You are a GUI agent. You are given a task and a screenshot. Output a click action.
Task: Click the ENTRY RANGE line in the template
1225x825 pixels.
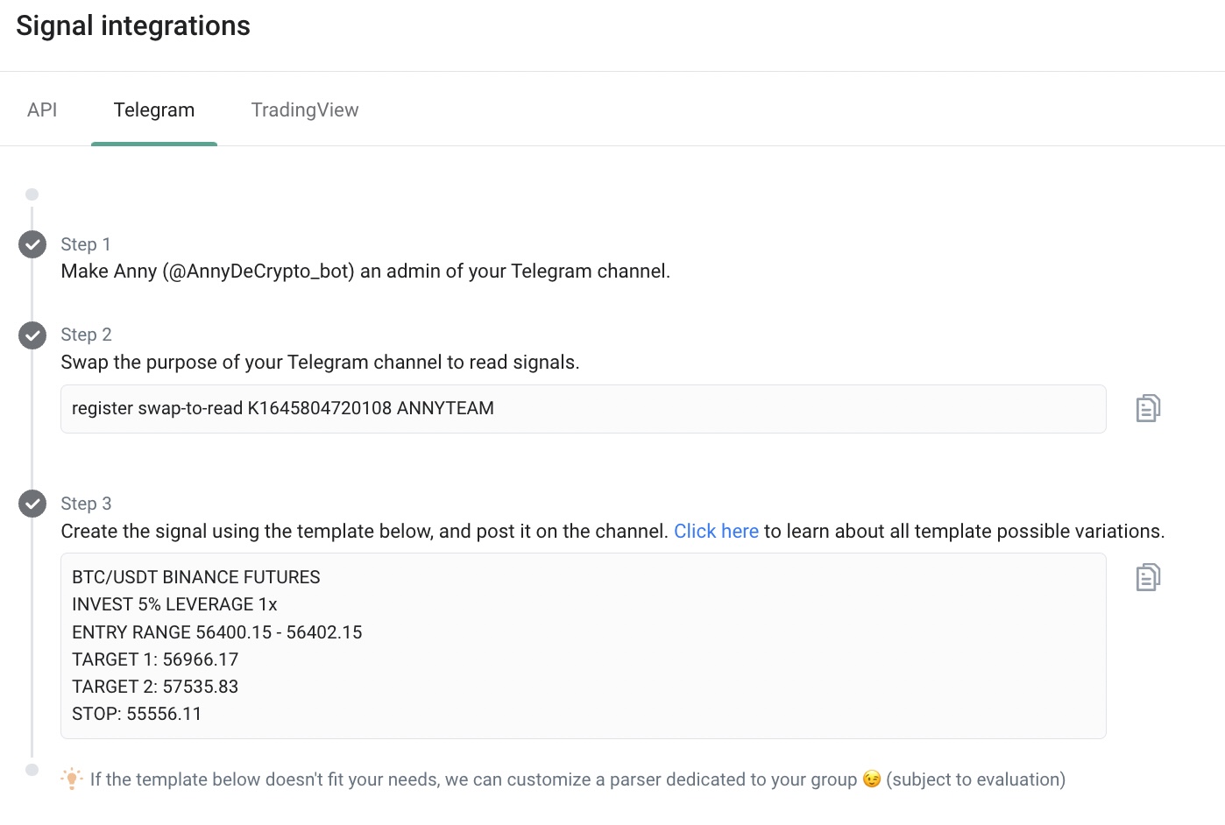point(217,632)
